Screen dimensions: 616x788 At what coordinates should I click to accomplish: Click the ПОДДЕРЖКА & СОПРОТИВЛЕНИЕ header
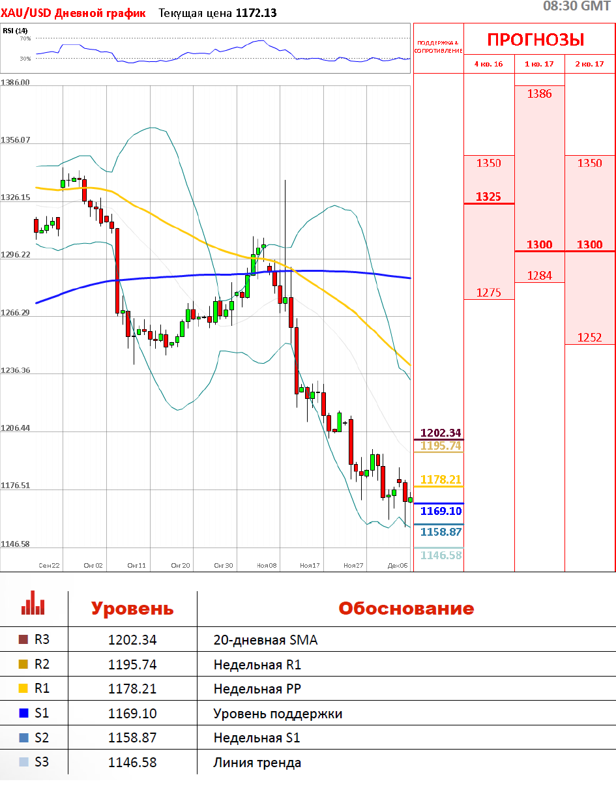(x=438, y=46)
